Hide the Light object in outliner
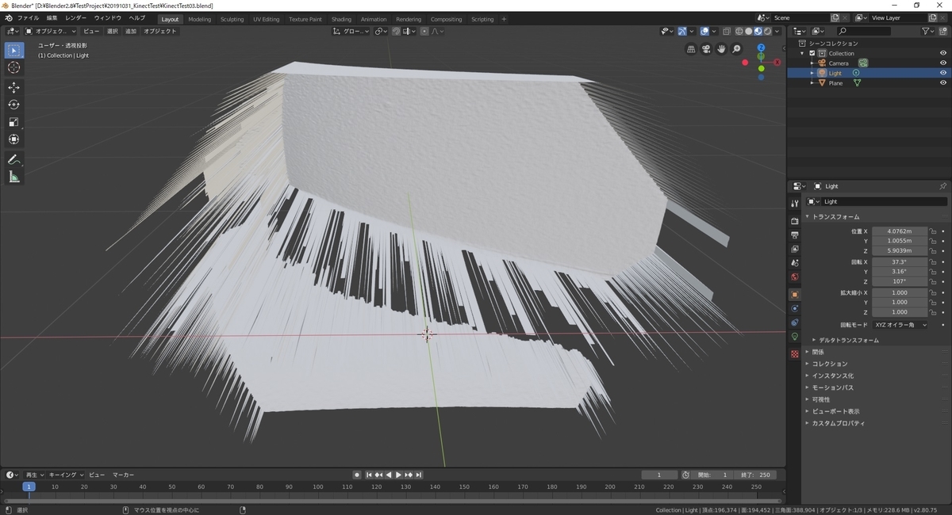This screenshot has width=952, height=515. [943, 73]
